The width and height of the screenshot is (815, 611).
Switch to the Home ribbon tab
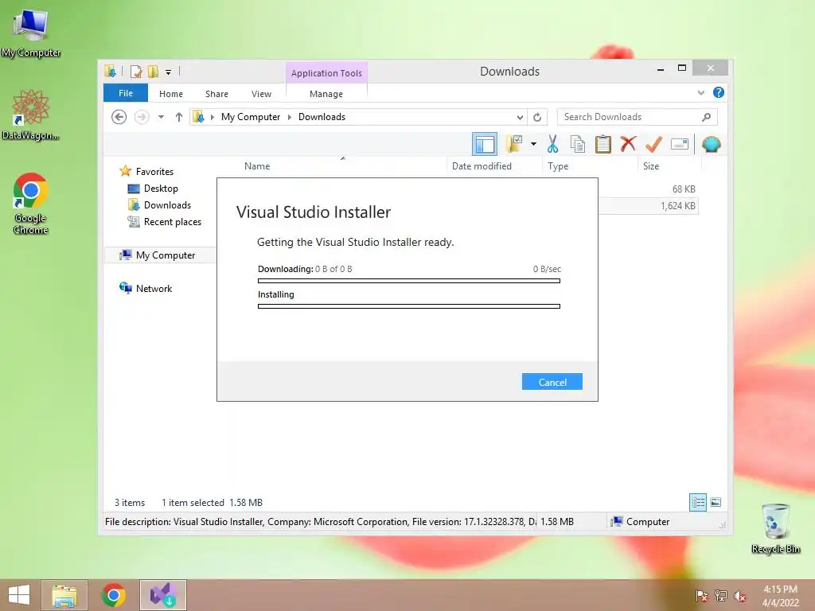pos(170,94)
